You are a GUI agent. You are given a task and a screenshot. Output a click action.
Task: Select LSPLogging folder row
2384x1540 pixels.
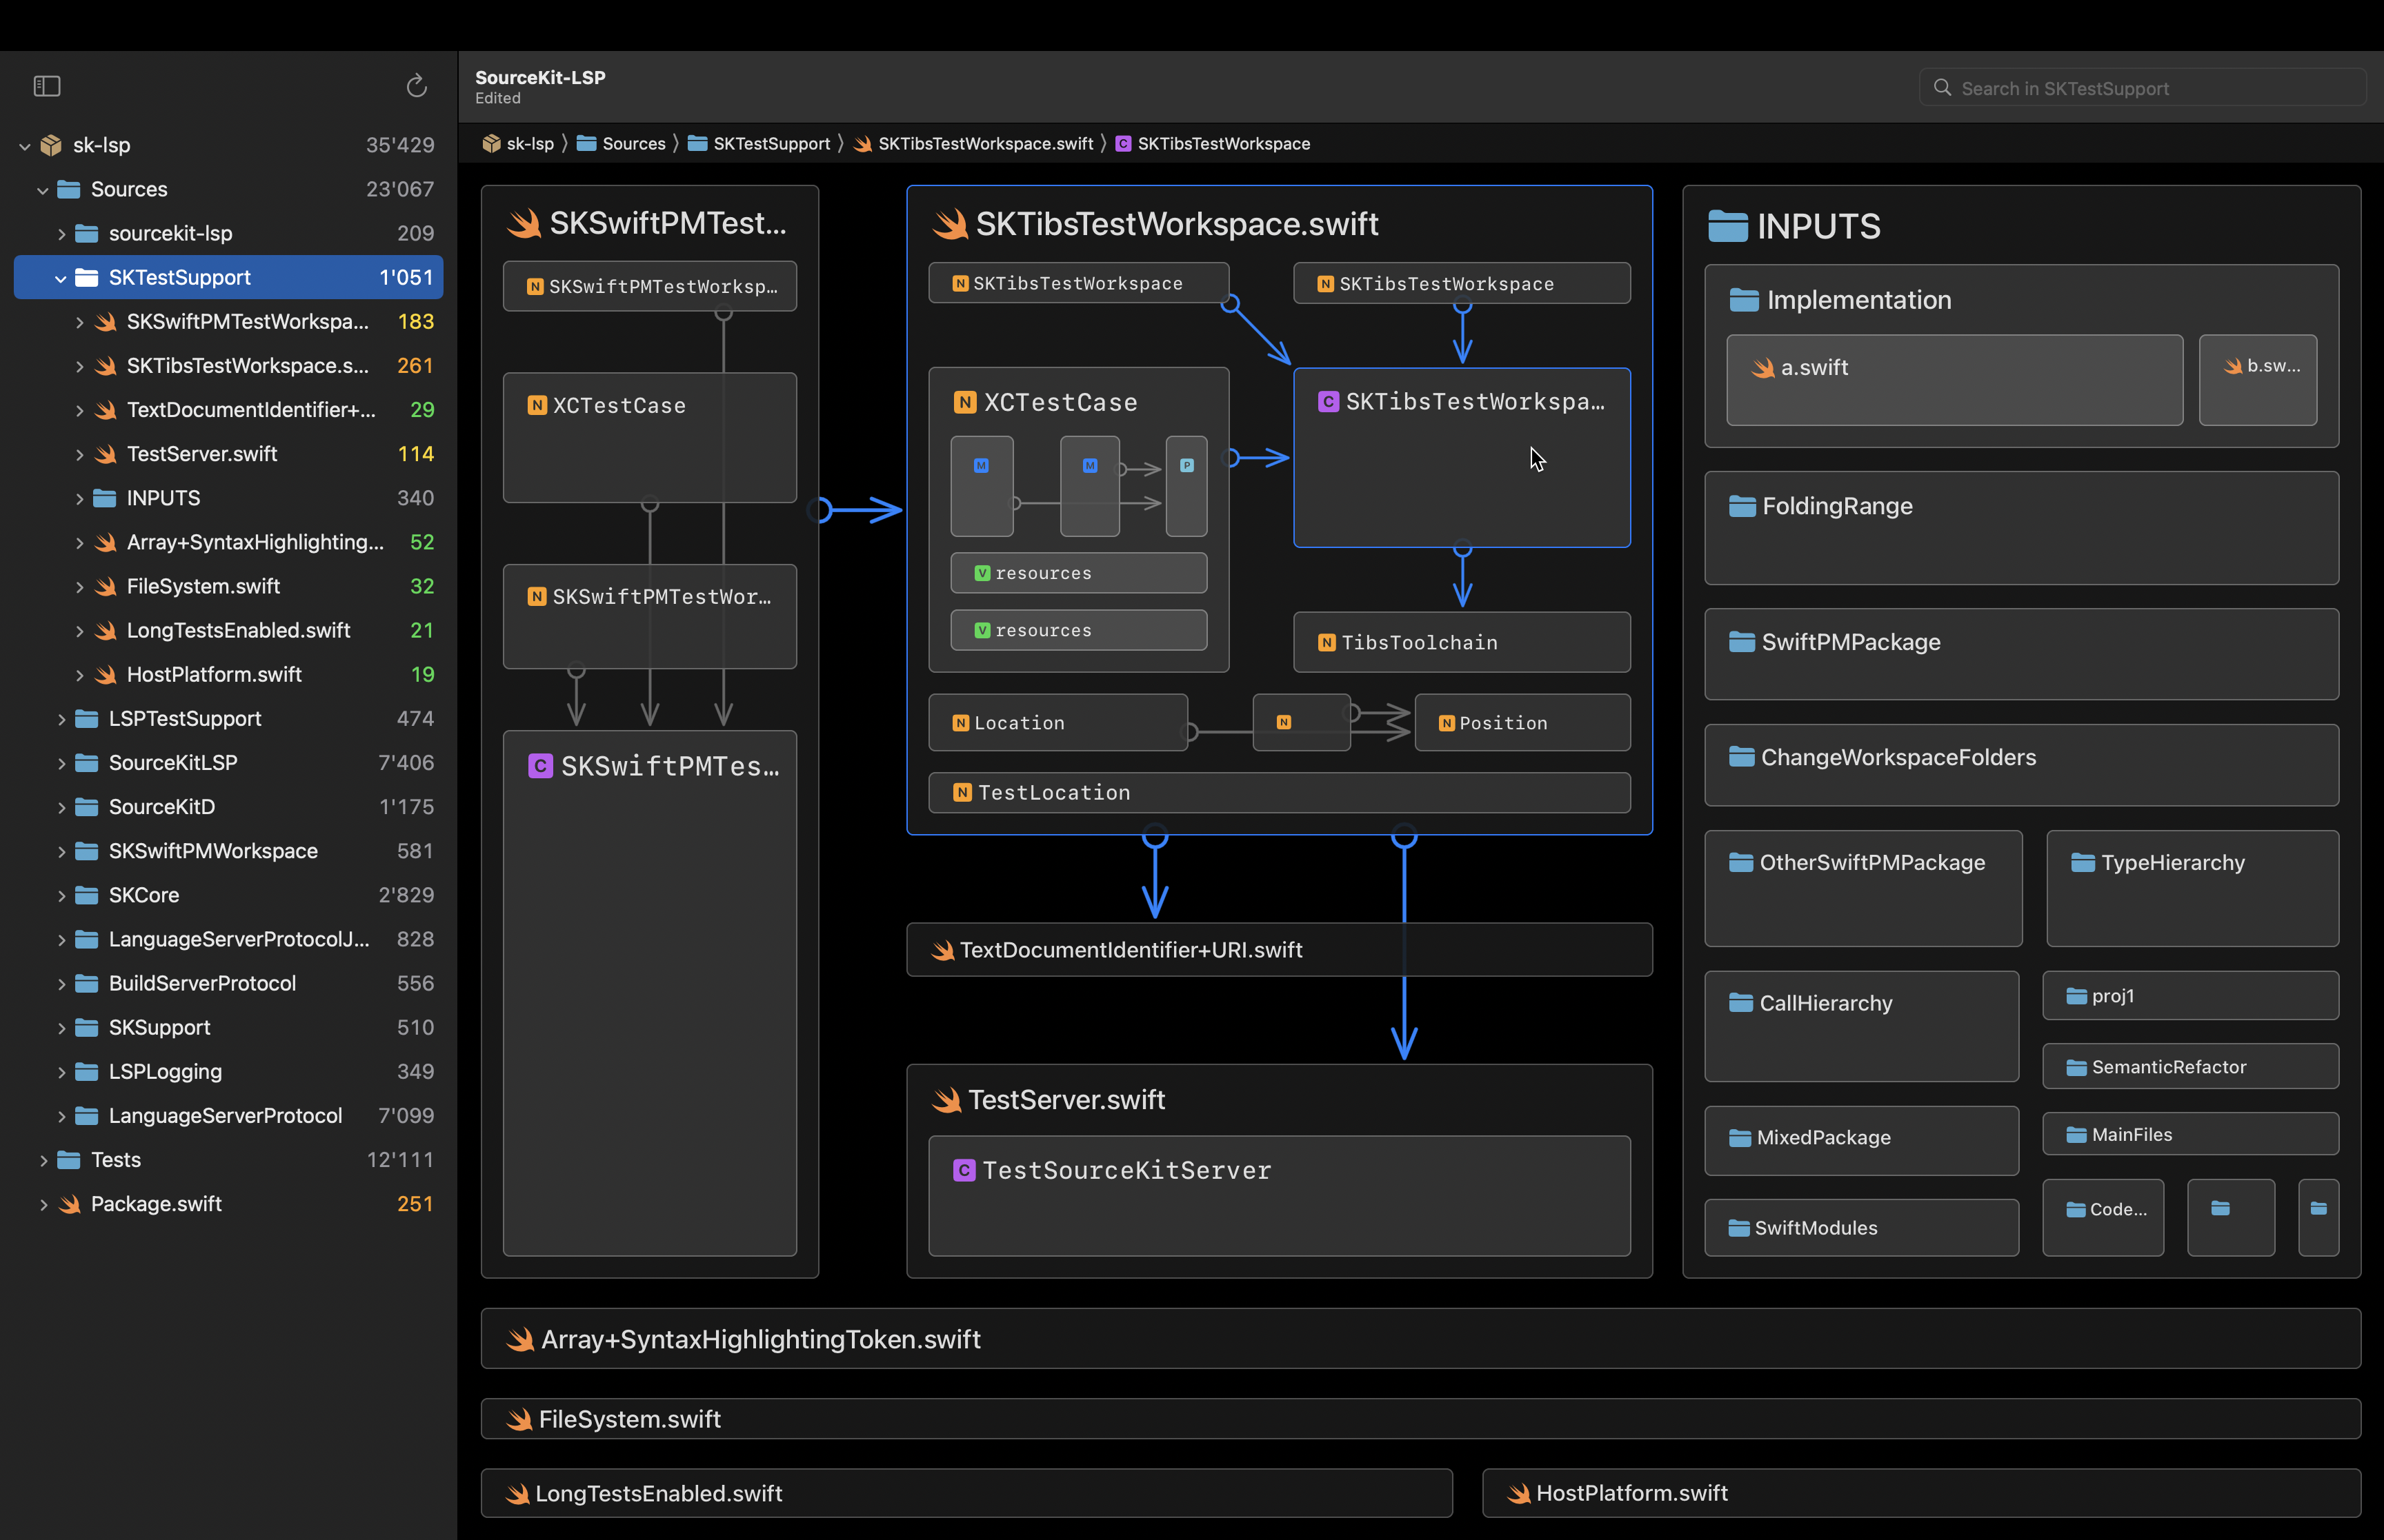pyautogui.click(x=228, y=1071)
